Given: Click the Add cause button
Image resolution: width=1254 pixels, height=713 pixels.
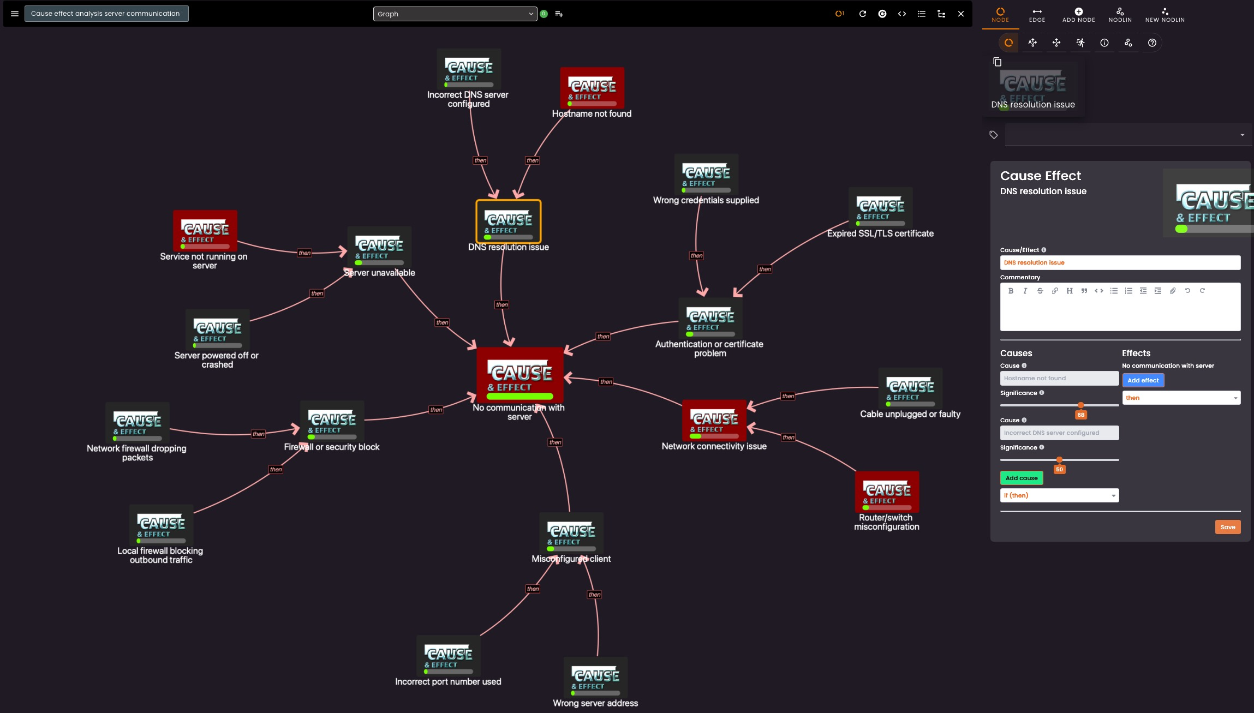Looking at the screenshot, I should coord(1022,478).
